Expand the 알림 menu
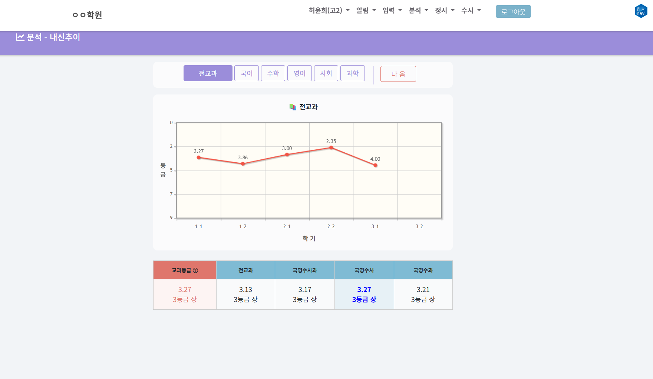 [x=366, y=11]
